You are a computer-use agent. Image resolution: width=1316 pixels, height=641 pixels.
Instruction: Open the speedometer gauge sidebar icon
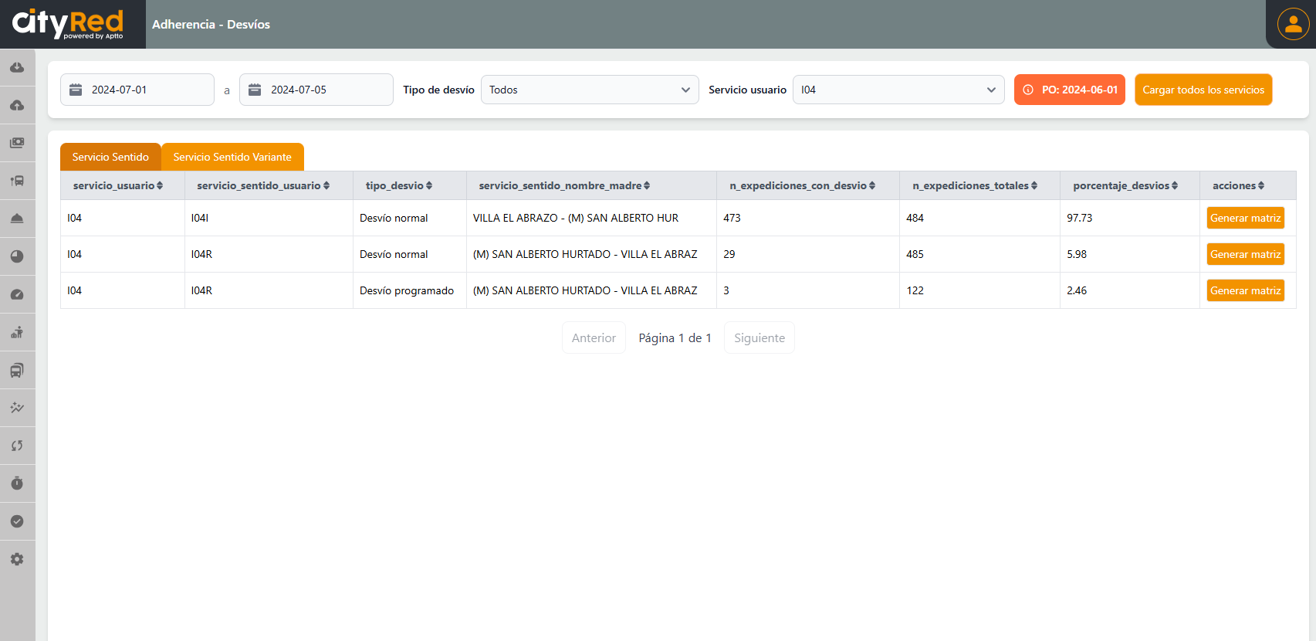tap(17, 294)
